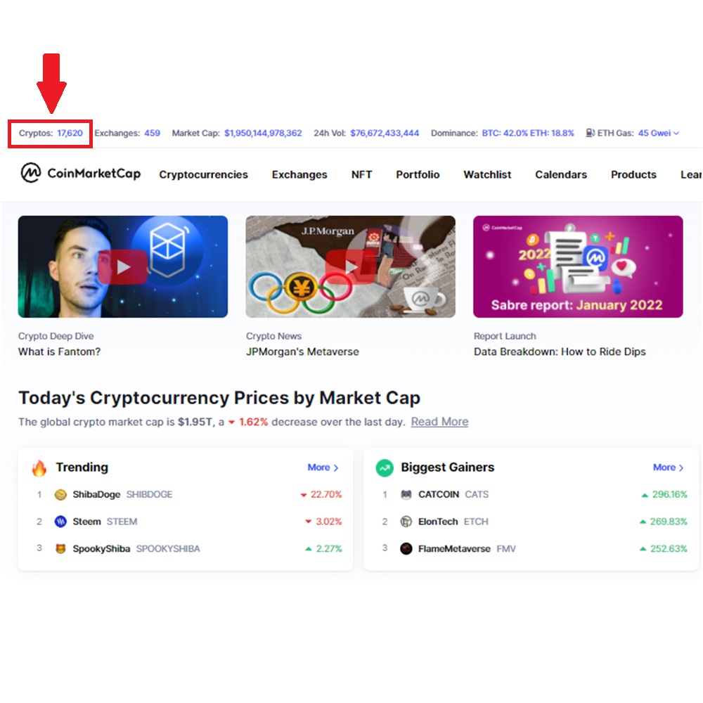Select CATCOIN in Biggest Gainers

pos(439,494)
